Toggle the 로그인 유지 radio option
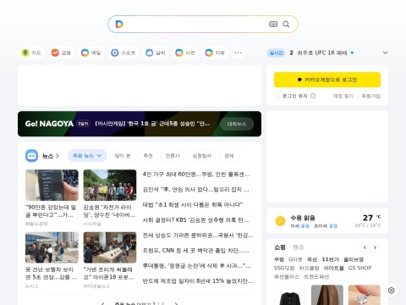 coord(277,96)
